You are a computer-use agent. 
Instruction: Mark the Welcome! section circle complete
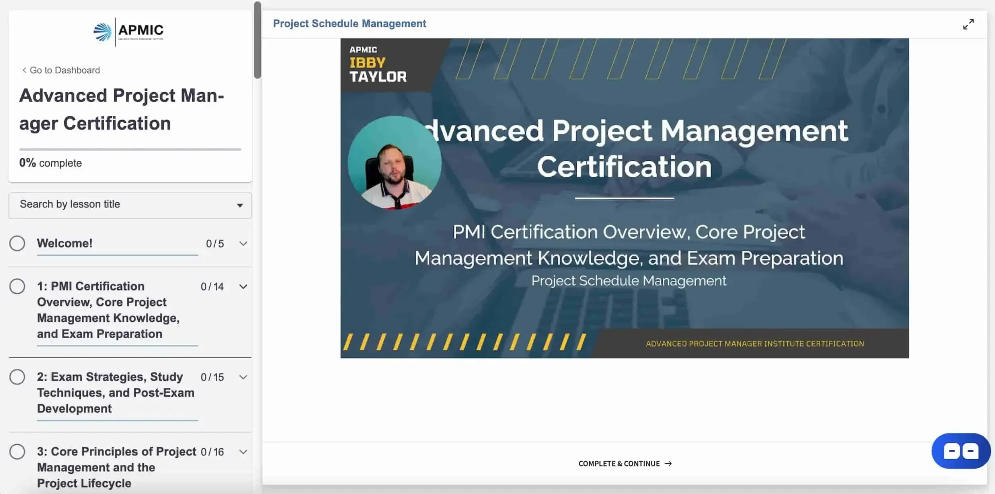point(18,243)
